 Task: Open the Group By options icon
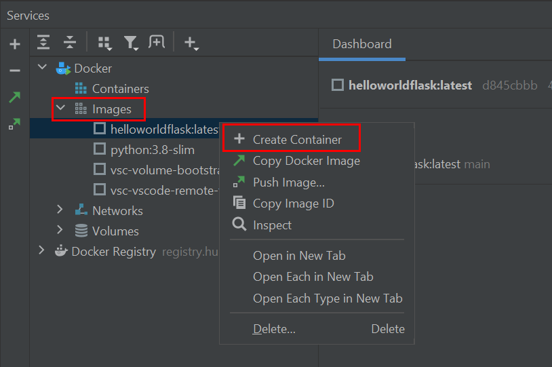pyautogui.click(x=104, y=43)
